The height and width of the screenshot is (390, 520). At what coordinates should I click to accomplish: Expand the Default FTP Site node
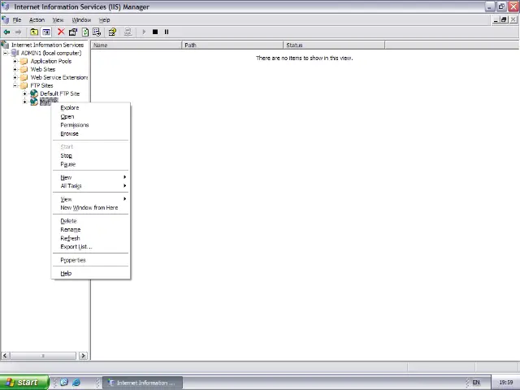click(x=24, y=94)
